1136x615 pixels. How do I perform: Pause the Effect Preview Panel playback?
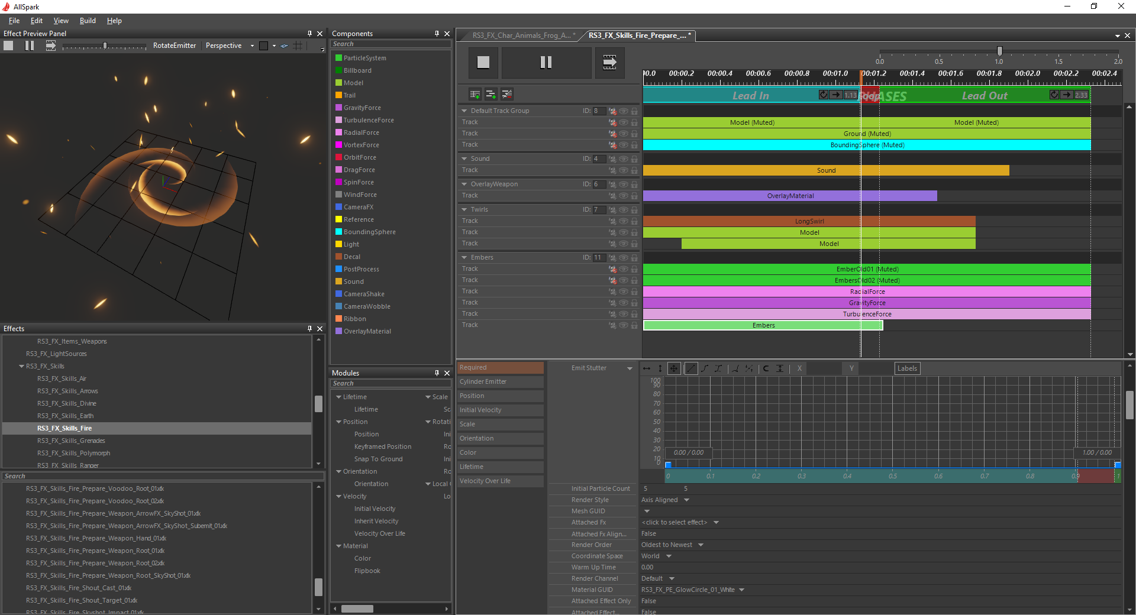click(30, 46)
